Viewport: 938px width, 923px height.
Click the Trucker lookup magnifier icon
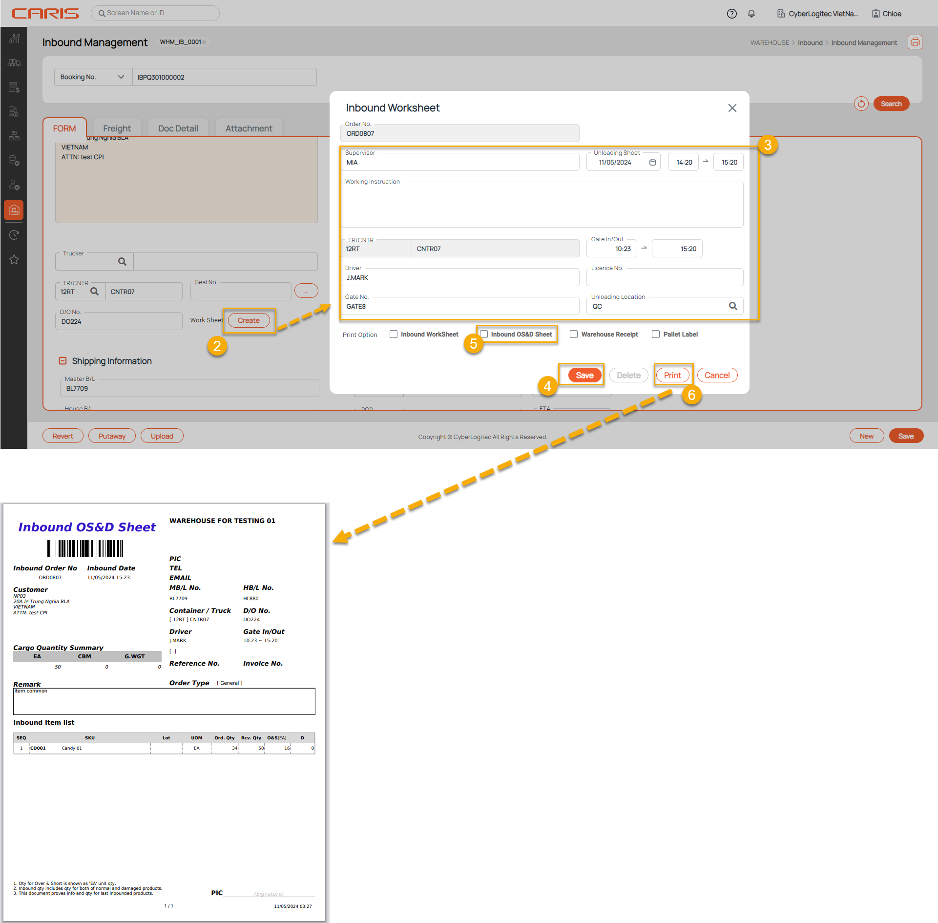click(x=122, y=262)
